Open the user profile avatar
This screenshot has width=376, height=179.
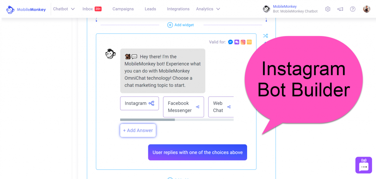366,9
